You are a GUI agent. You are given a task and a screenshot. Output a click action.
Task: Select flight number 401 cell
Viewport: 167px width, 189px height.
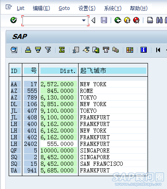tap(31, 131)
